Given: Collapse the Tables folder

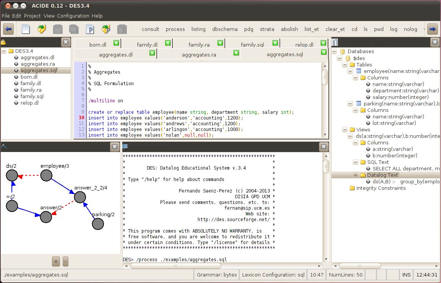Looking at the screenshot, I should [x=345, y=65].
